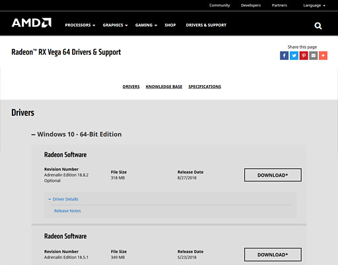
Task: Share page on Twitter
Action: pos(294,55)
